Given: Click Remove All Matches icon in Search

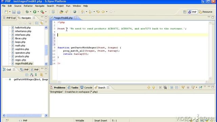Looking at the screenshot, I should tap(165, 87).
